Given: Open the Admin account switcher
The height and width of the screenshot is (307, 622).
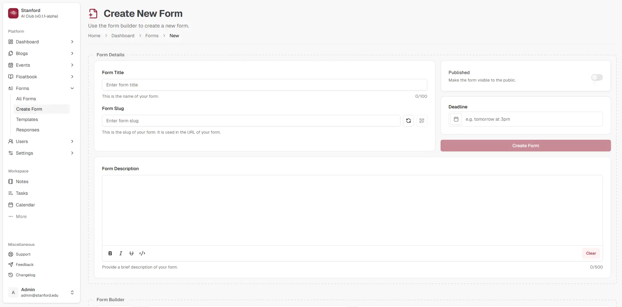Looking at the screenshot, I should point(72,292).
